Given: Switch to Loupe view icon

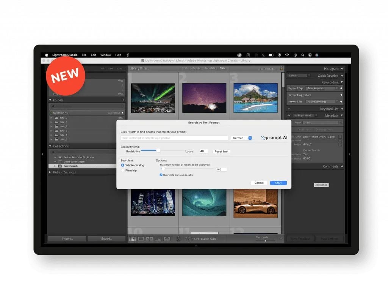Looking at the screenshot, I should (141, 238).
